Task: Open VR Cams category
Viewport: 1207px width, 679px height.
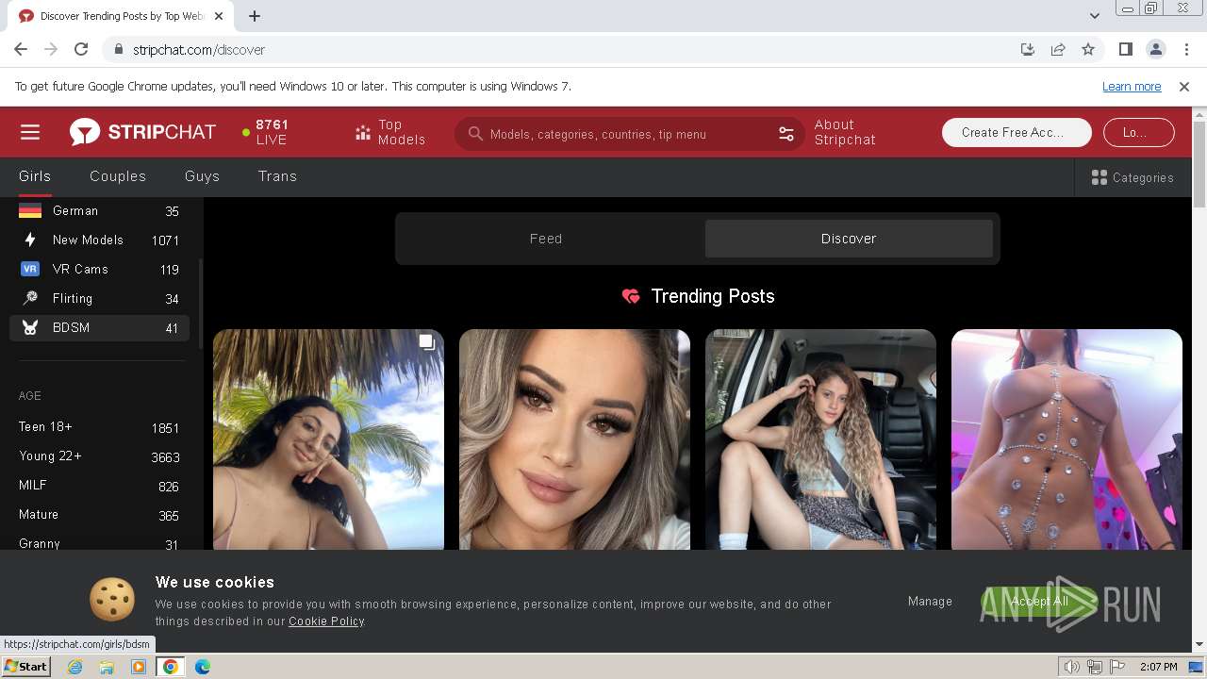Action: click(99, 270)
